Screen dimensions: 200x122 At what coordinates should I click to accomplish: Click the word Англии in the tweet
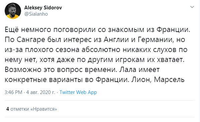pos(116,40)
